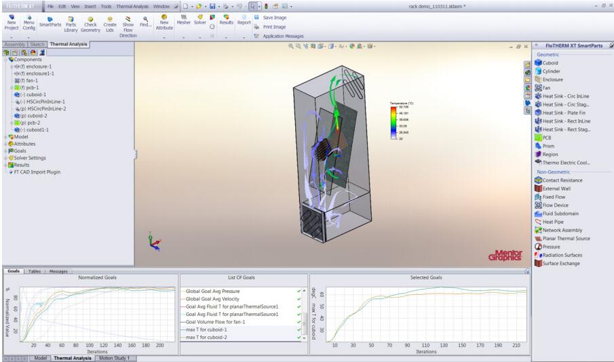This screenshot has height=362, width=614.
Task: Select Contact Resistance SmartPart
Action: (x=559, y=180)
